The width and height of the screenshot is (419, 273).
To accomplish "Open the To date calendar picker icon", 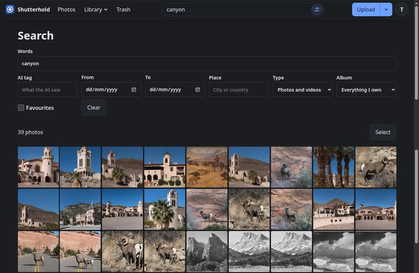I will [x=198, y=90].
